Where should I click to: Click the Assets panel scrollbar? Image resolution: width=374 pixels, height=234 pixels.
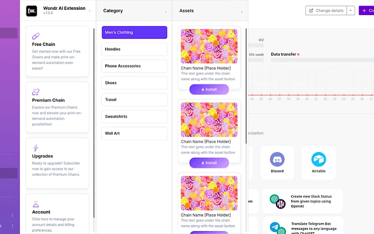(x=246, y=86)
